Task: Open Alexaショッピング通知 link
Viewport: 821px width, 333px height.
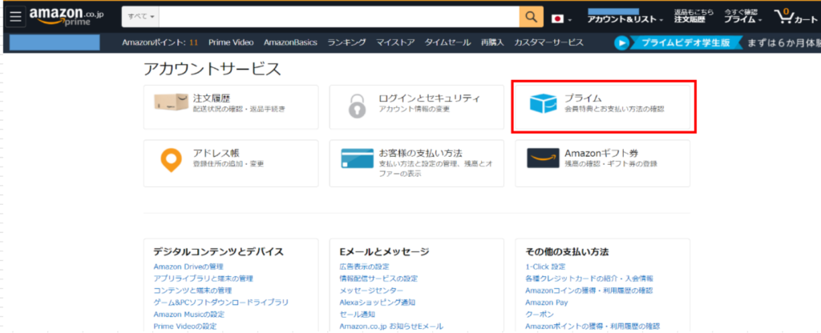Action: pyautogui.click(x=377, y=302)
